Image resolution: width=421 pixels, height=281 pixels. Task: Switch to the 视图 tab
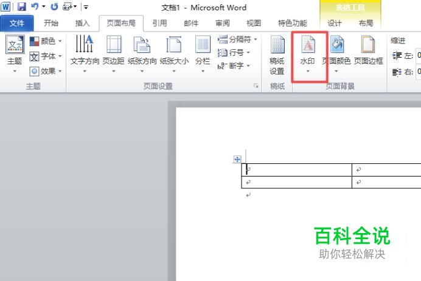pos(254,23)
